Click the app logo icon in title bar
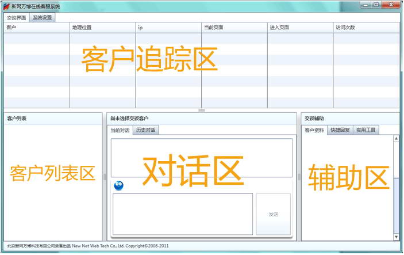404x255 pixels. [6, 6]
